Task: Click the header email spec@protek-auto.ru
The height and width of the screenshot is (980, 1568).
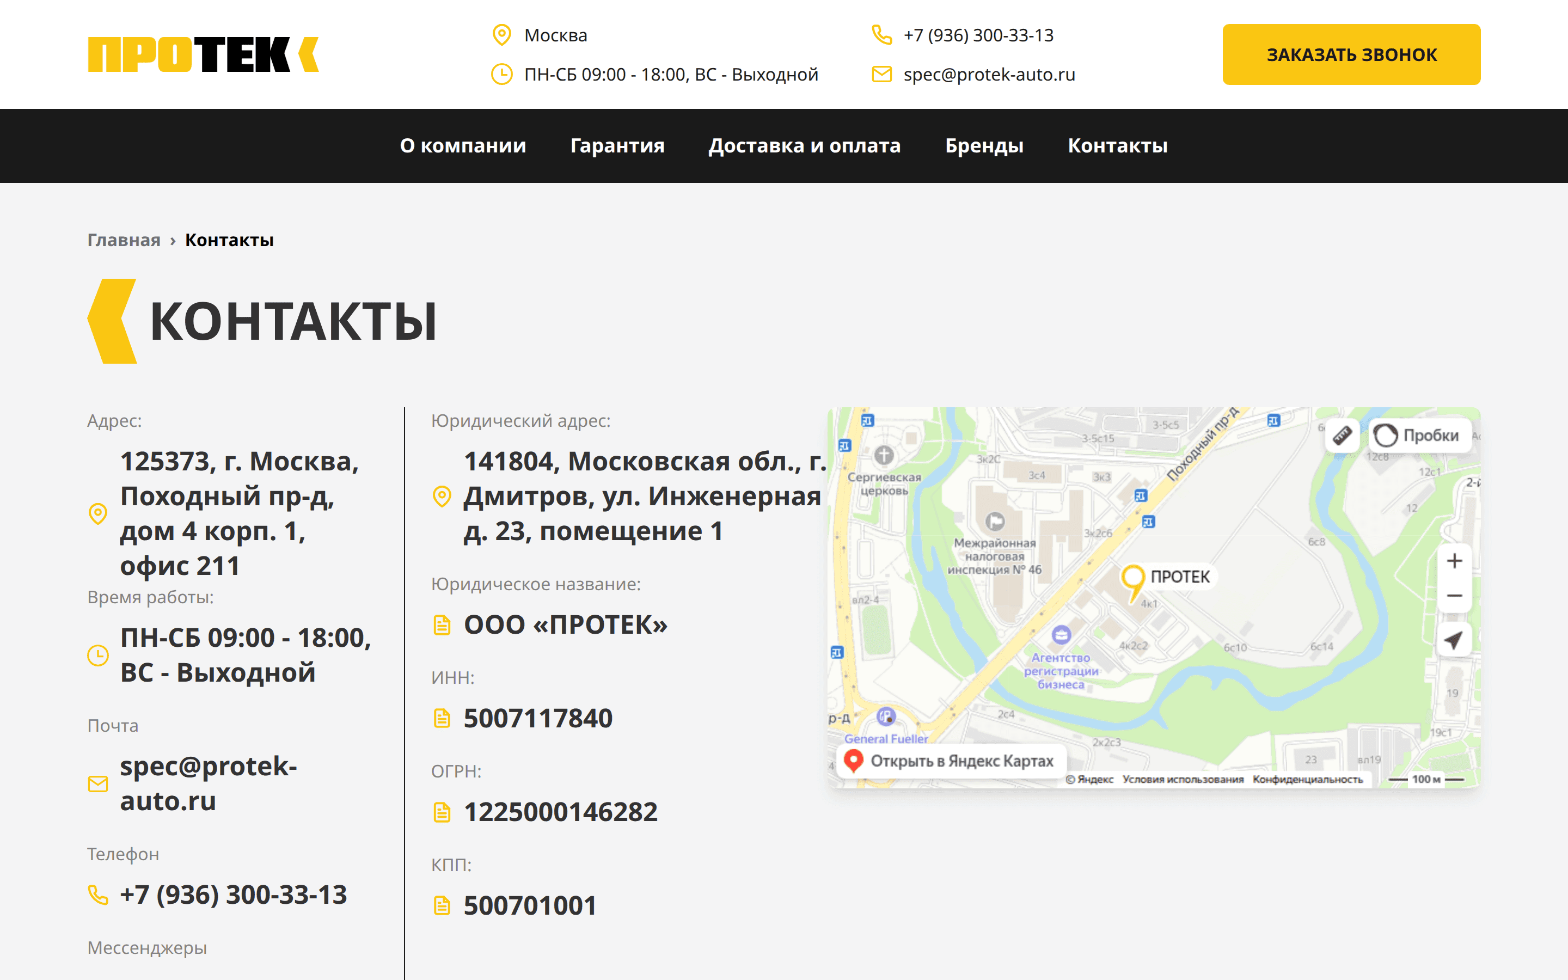Action: point(989,75)
